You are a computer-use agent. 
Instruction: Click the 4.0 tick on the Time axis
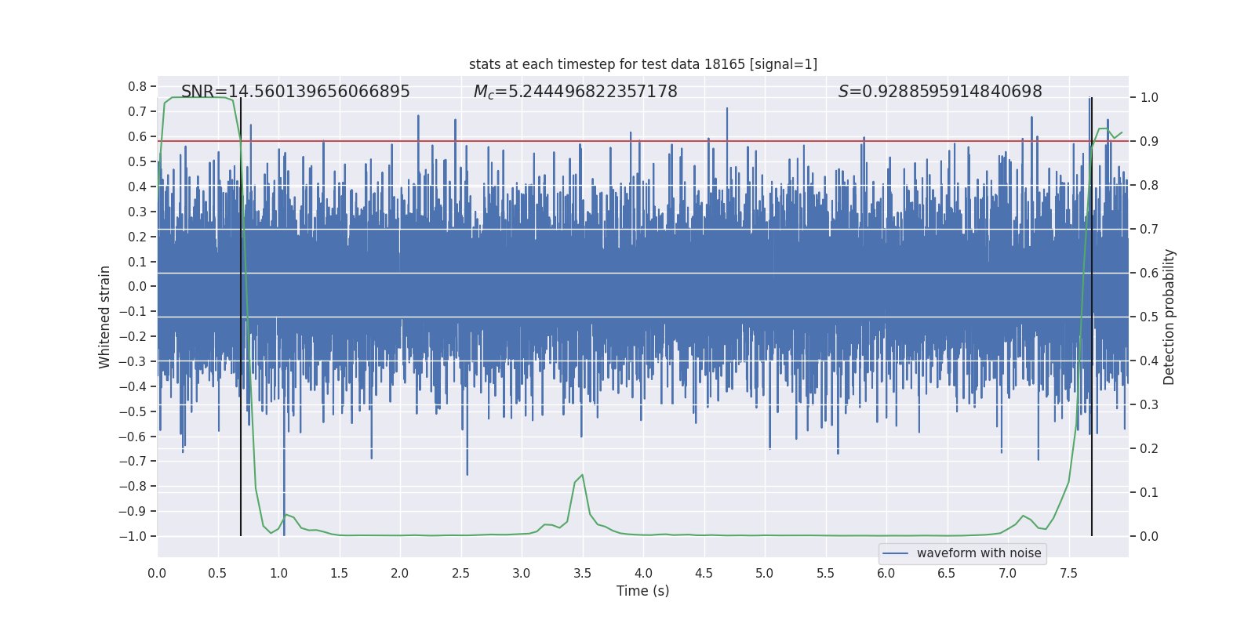coord(643,573)
